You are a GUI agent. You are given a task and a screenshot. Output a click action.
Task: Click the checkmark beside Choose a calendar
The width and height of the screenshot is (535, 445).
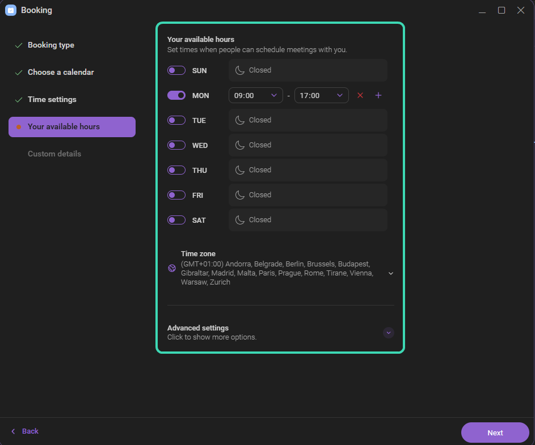pyautogui.click(x=19, y=73)
